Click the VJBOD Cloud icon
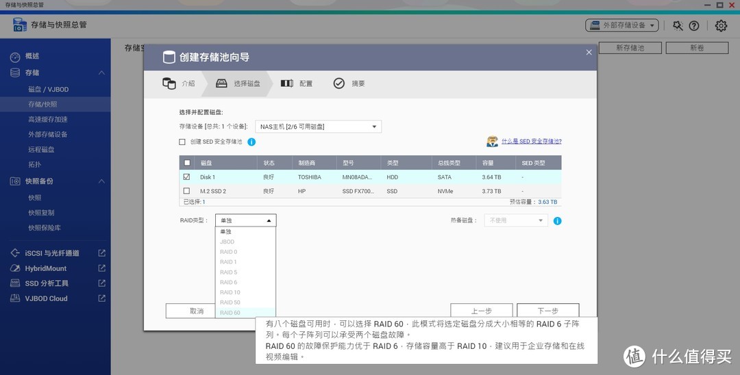Viewport: 740px width, 375px height. (x=15, y=298)
